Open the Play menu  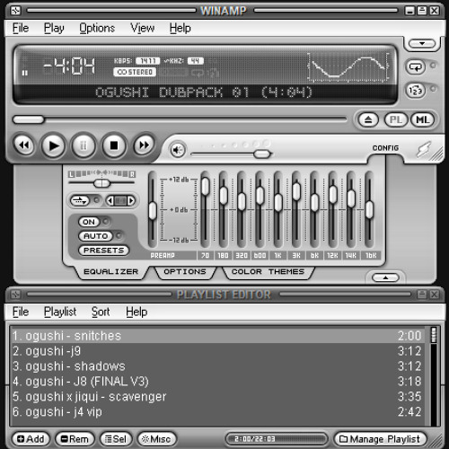(54, 28)
